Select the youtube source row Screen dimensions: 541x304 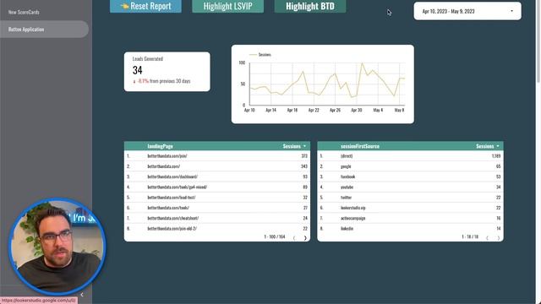click(x=410, y=187)
